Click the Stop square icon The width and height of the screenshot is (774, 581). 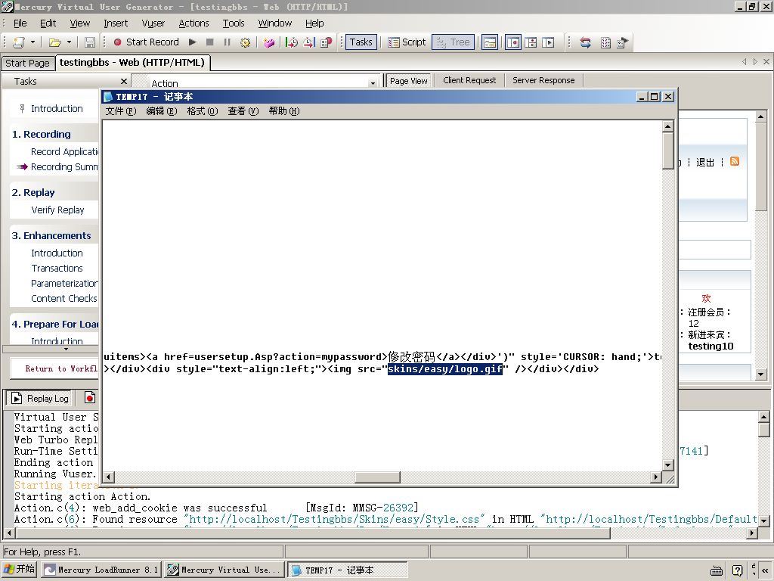[x=210, y=42]
